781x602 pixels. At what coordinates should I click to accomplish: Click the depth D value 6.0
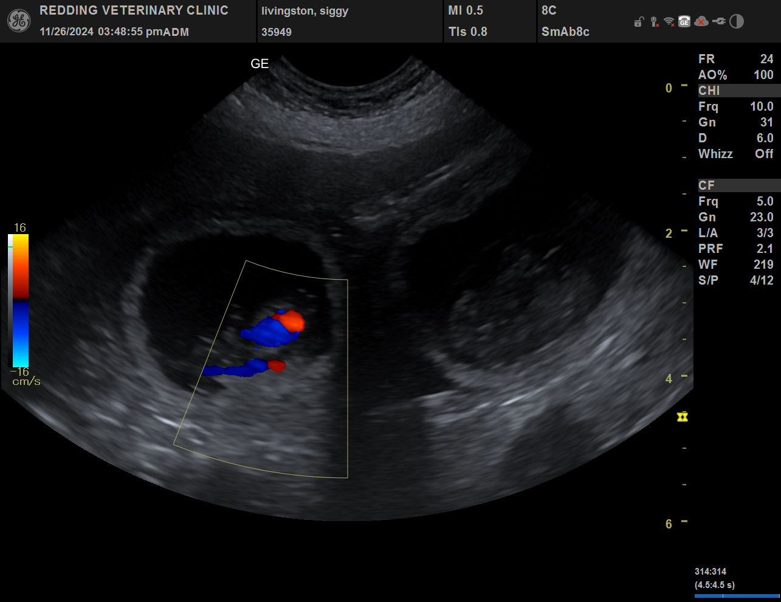pyautogui.click(x=765, y=138)
